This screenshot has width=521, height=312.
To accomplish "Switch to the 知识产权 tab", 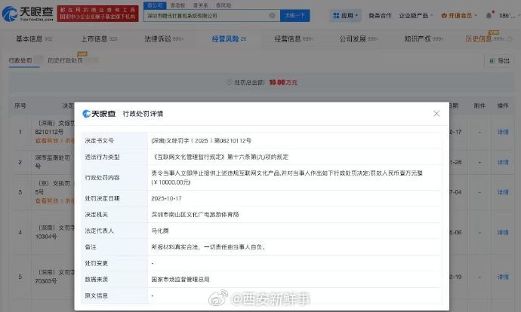I will click(x=424, y=38).
